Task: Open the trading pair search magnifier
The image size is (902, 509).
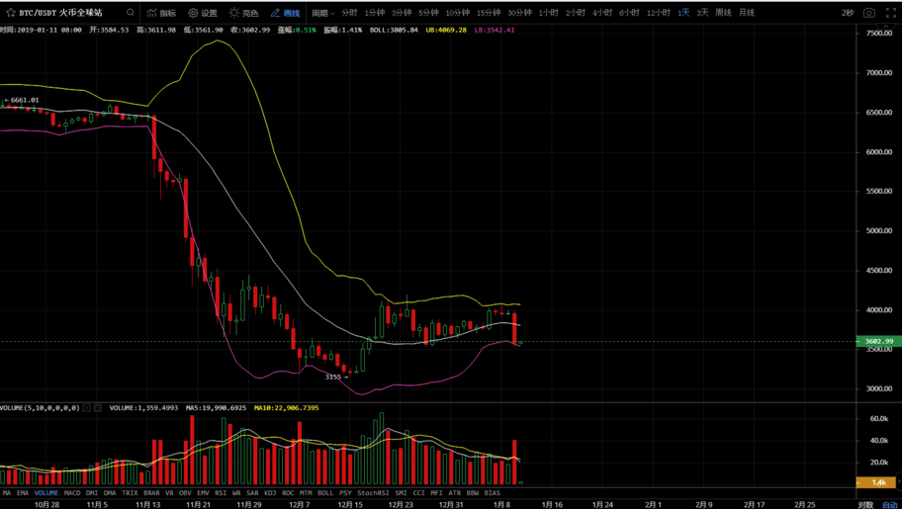Action: [131, 13]
